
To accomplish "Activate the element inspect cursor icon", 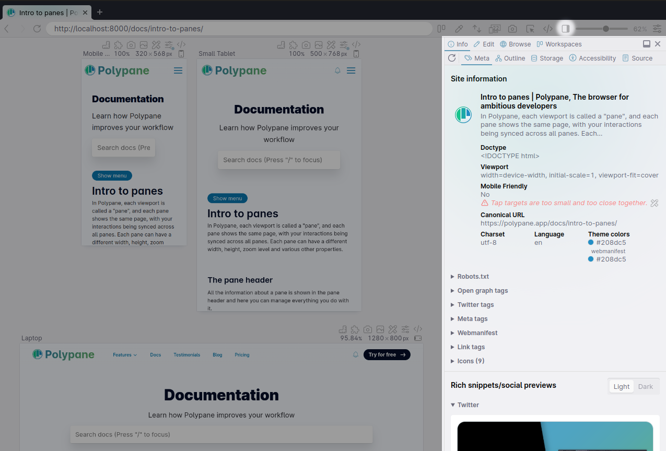I will tap(530, 29).
